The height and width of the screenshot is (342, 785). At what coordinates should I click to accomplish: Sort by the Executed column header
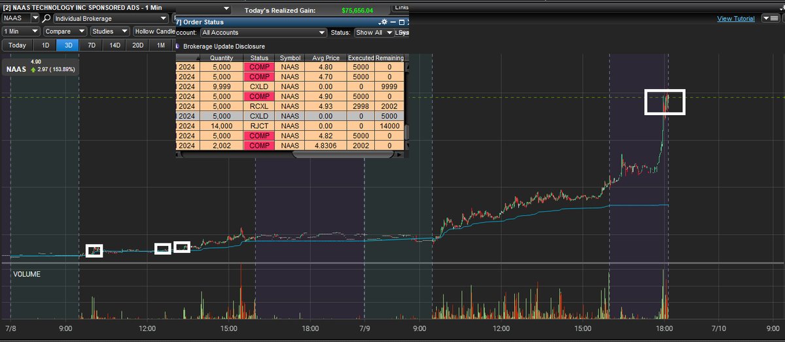point(360,58)
